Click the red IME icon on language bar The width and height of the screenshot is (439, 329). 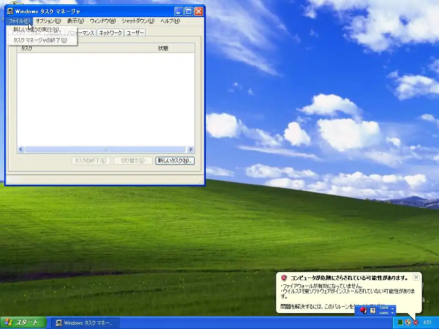point(364,310)
